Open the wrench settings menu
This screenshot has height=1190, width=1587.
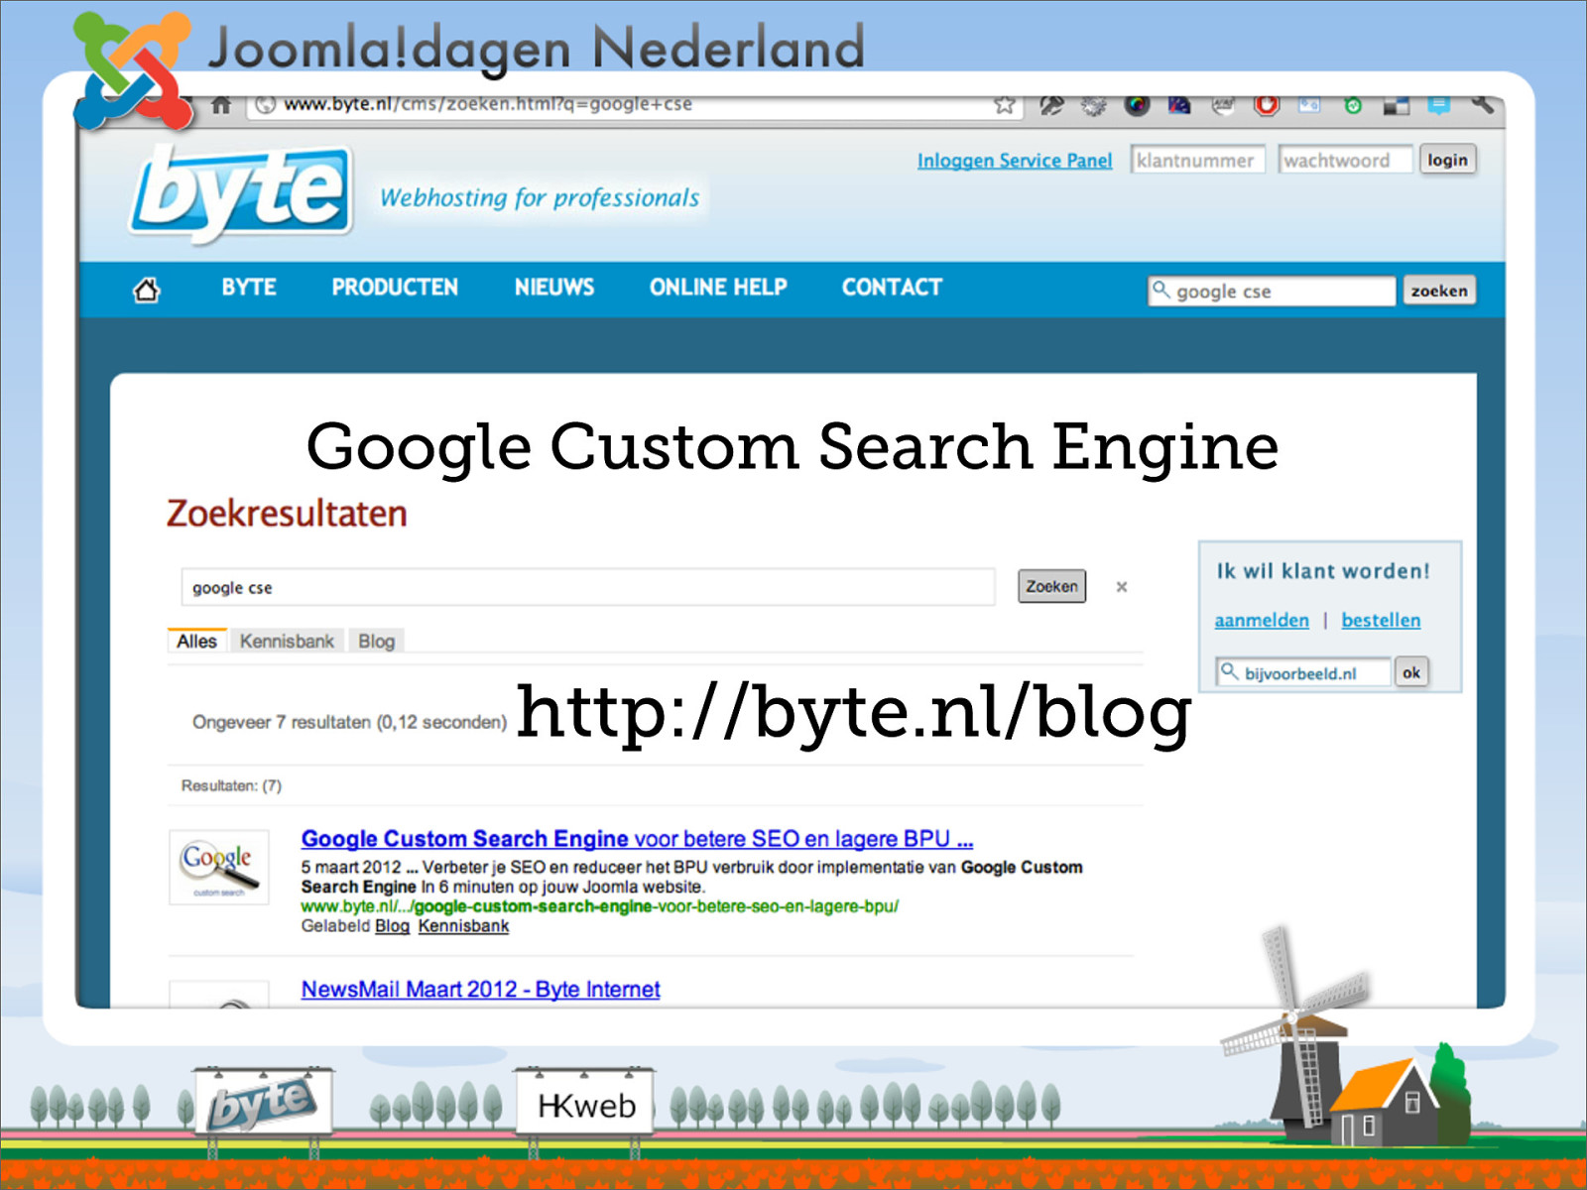1482,104
